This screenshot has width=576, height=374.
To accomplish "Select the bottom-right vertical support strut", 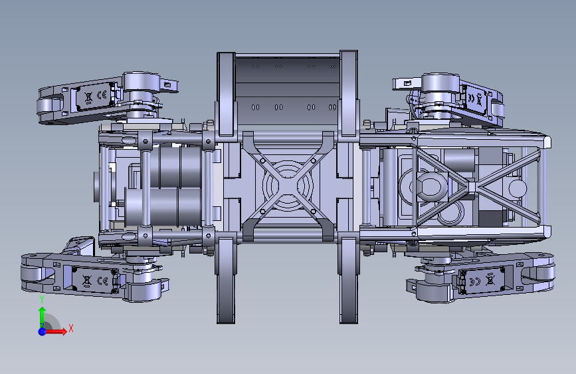I will (x=348, y=280).
